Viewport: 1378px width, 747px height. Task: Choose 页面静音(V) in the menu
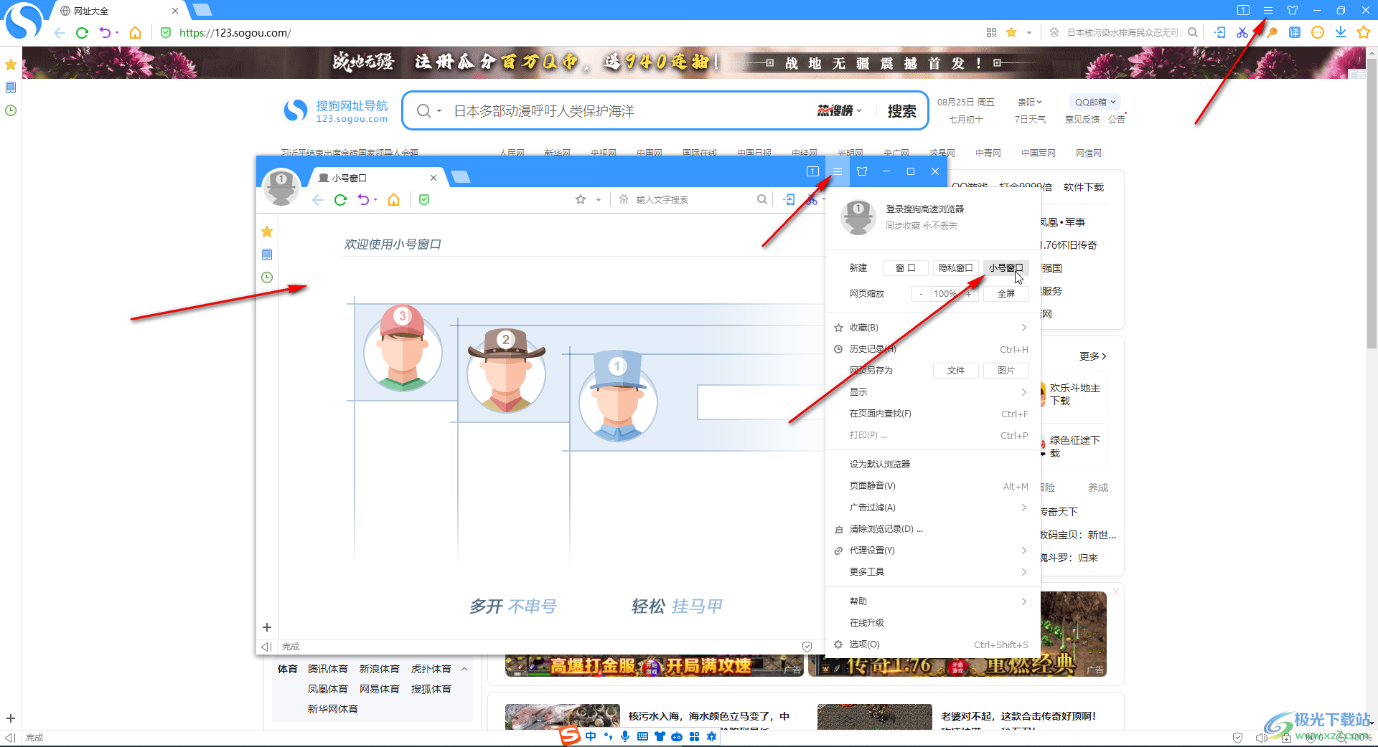pos(933,486)
